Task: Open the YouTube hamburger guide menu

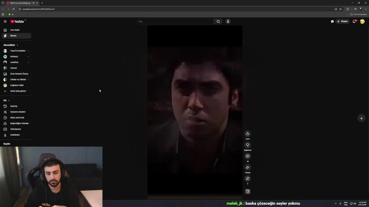Action: [x=5, y=21]
